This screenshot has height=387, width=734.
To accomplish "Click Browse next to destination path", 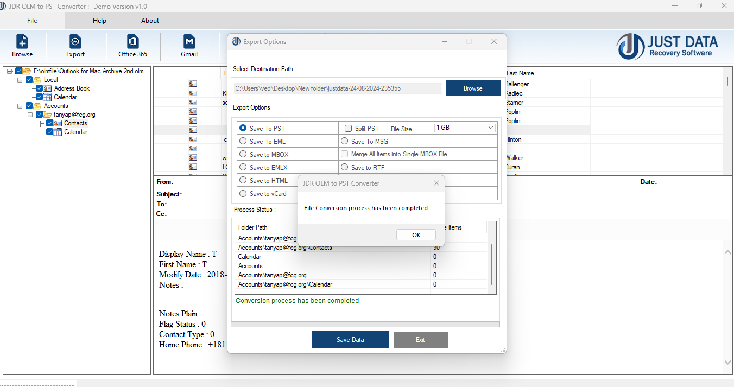I will coord(473,88).
